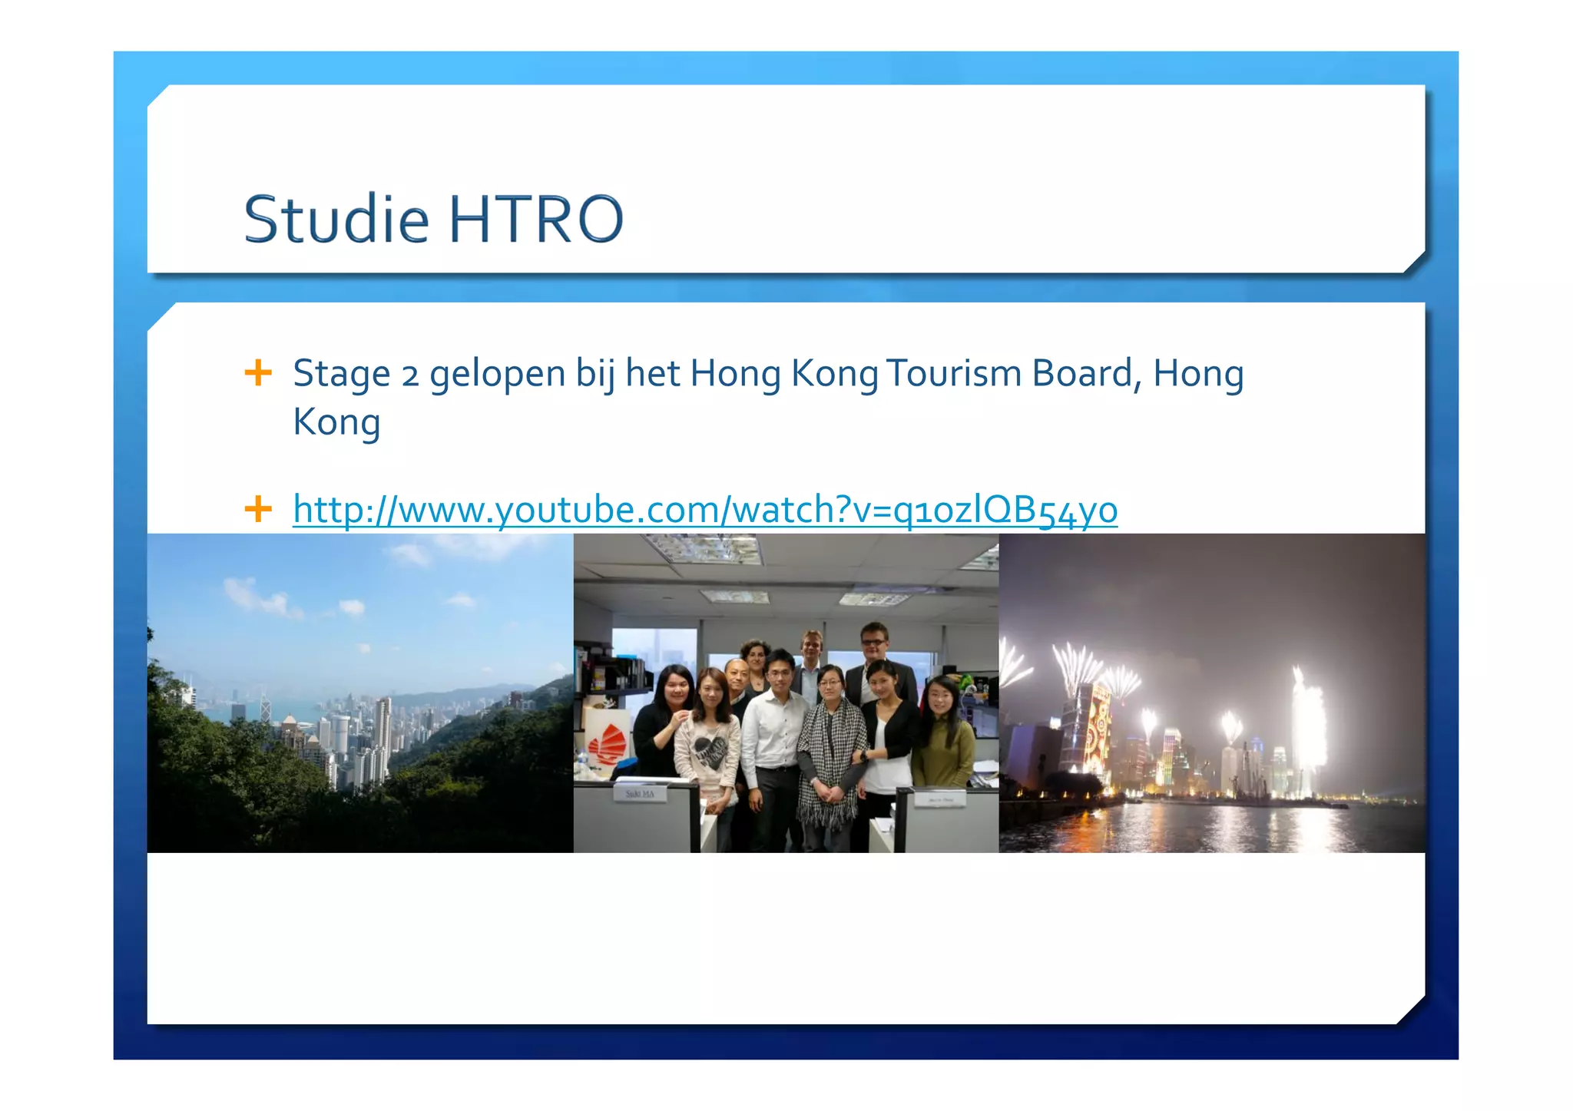Open the YouTube watch link
The height and width of the screenshot is (1111, 1573).
[x=704, y=510]
